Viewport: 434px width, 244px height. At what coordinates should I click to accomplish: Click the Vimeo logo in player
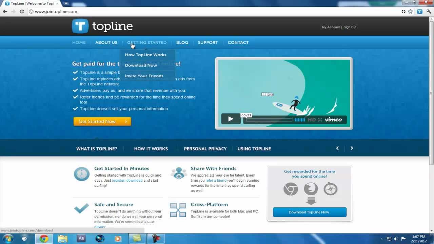pos(333,120)
